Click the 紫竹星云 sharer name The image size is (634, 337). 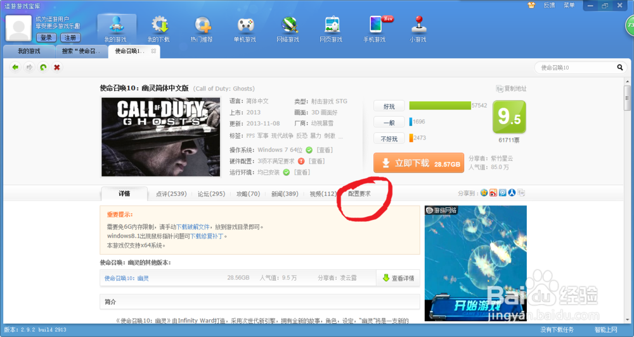(501, 159)
